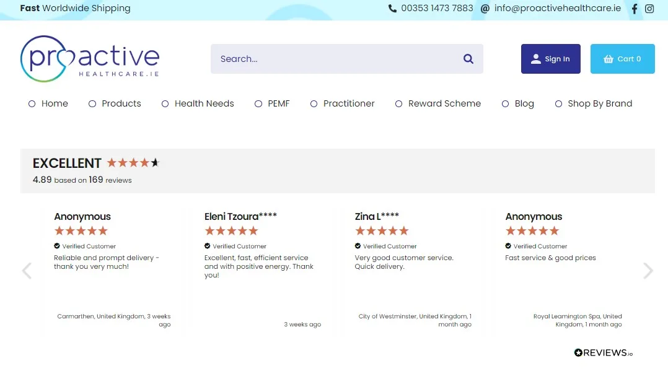Click the info@proactivehealthcare.ie email link
This screenshot has height=389, width=668.
coord(558,8)
